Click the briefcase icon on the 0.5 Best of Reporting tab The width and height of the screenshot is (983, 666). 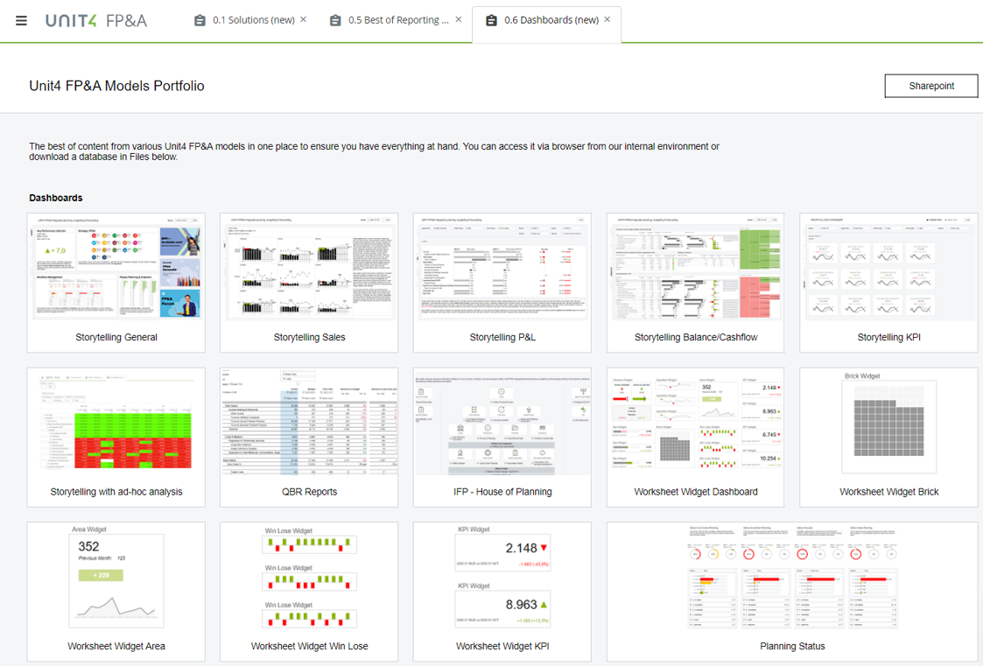335,19
